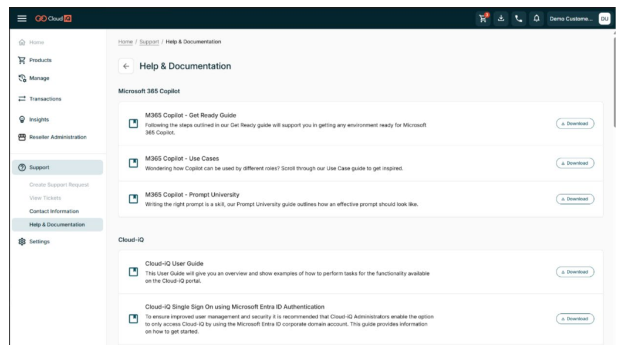Open the Demo Customer account menu

point(571,19)
